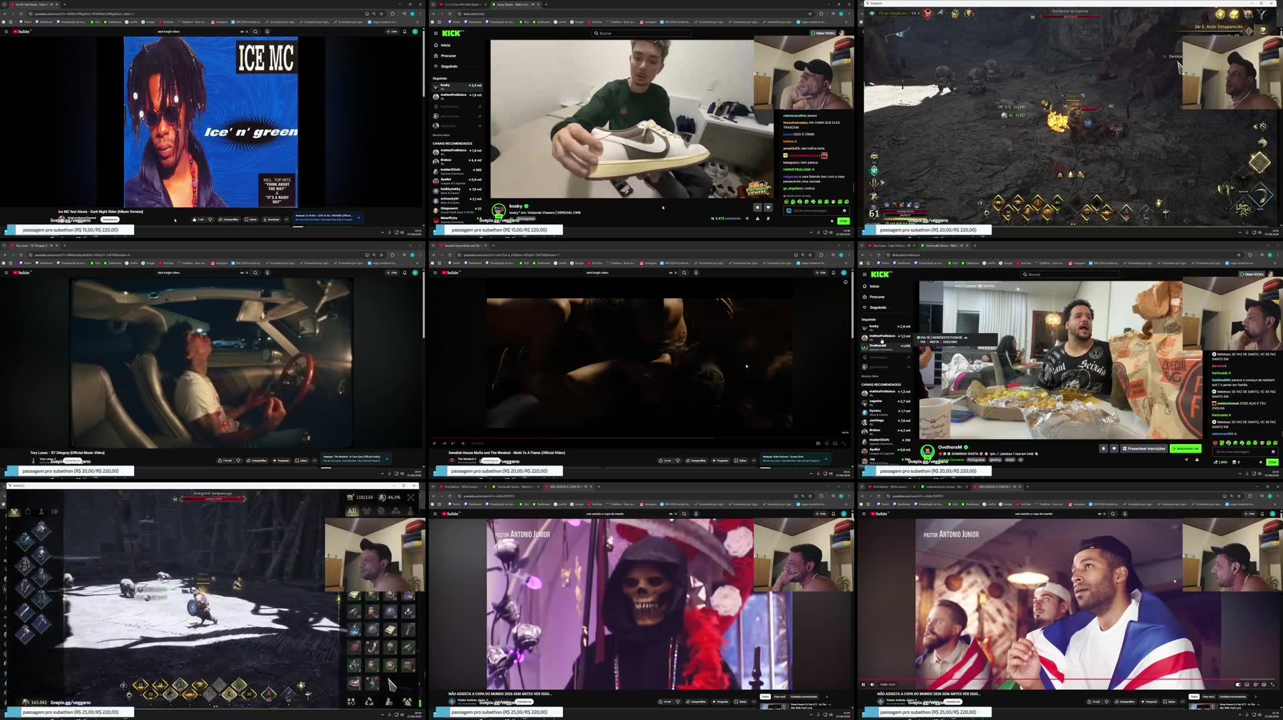
Task: Select Para você chip in flag-scene window
Action: (1209, 697)
